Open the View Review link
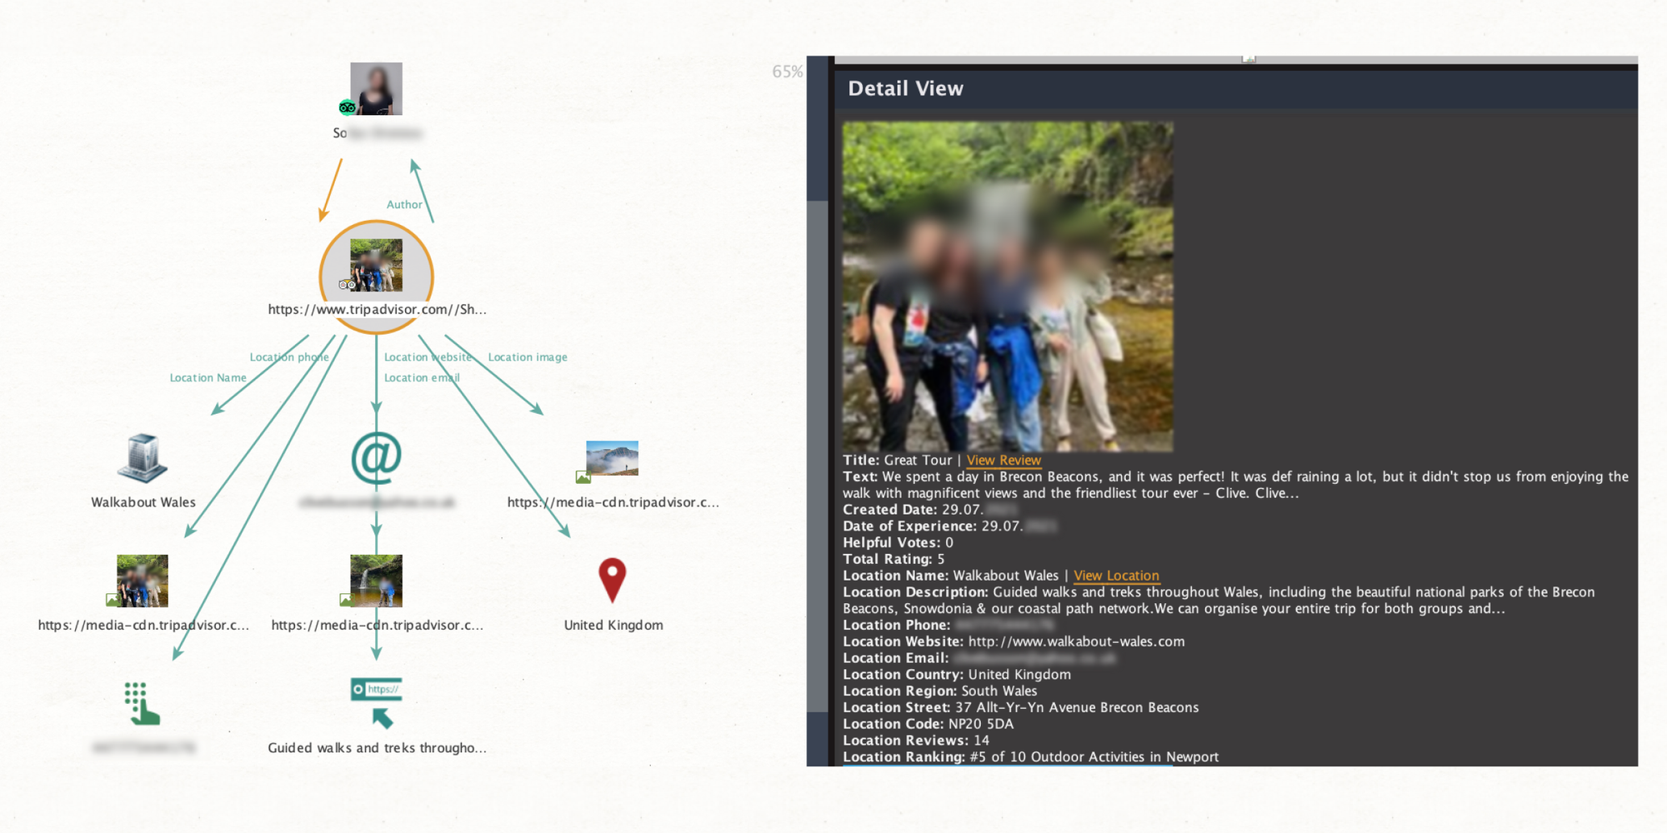 (1004, 460)
